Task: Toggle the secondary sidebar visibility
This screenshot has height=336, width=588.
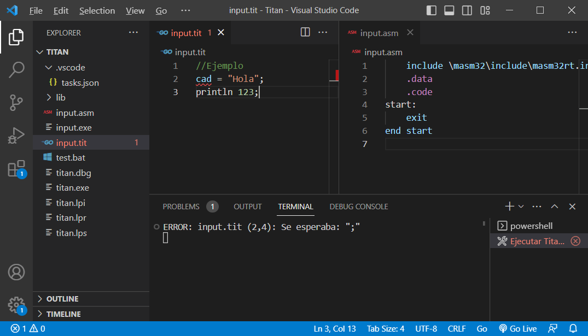Action: point(465,10)
